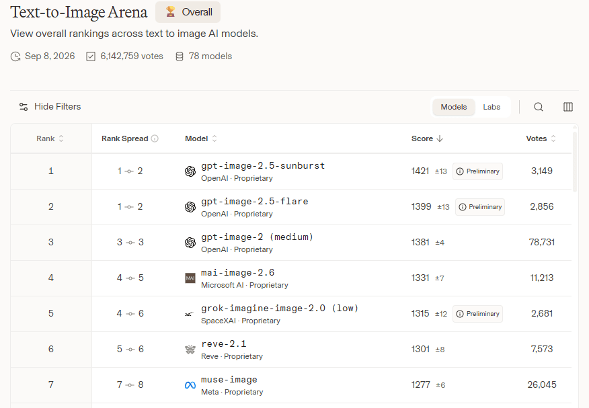Sort by Votes column arrows

[x=553, y=138]
